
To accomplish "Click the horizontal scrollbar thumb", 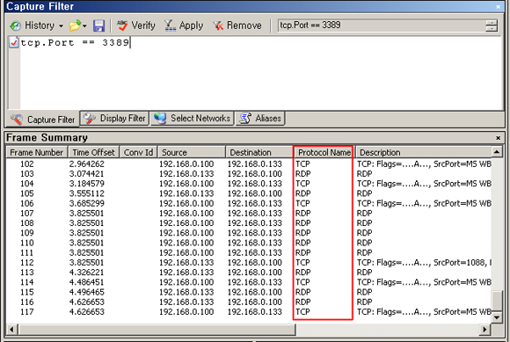I will click(x=157, y=330).
